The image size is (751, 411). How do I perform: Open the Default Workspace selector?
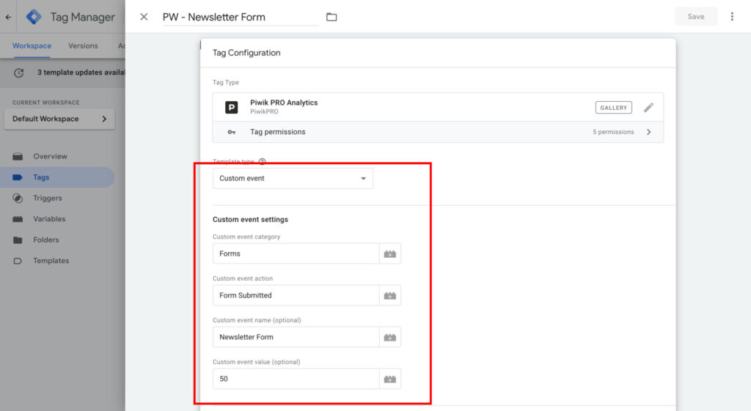coord(59,119)
